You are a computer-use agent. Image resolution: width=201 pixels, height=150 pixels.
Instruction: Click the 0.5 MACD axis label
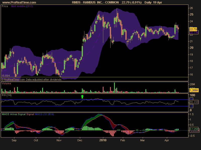click(192, 125)
